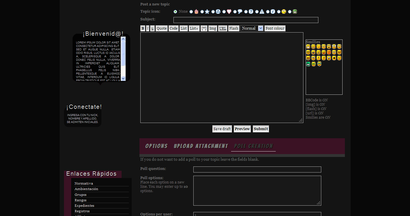This screenshot has height=216, width=410.
Task: Insert the big grin smiley with wide white teeth
Action: tap(308, 46)
